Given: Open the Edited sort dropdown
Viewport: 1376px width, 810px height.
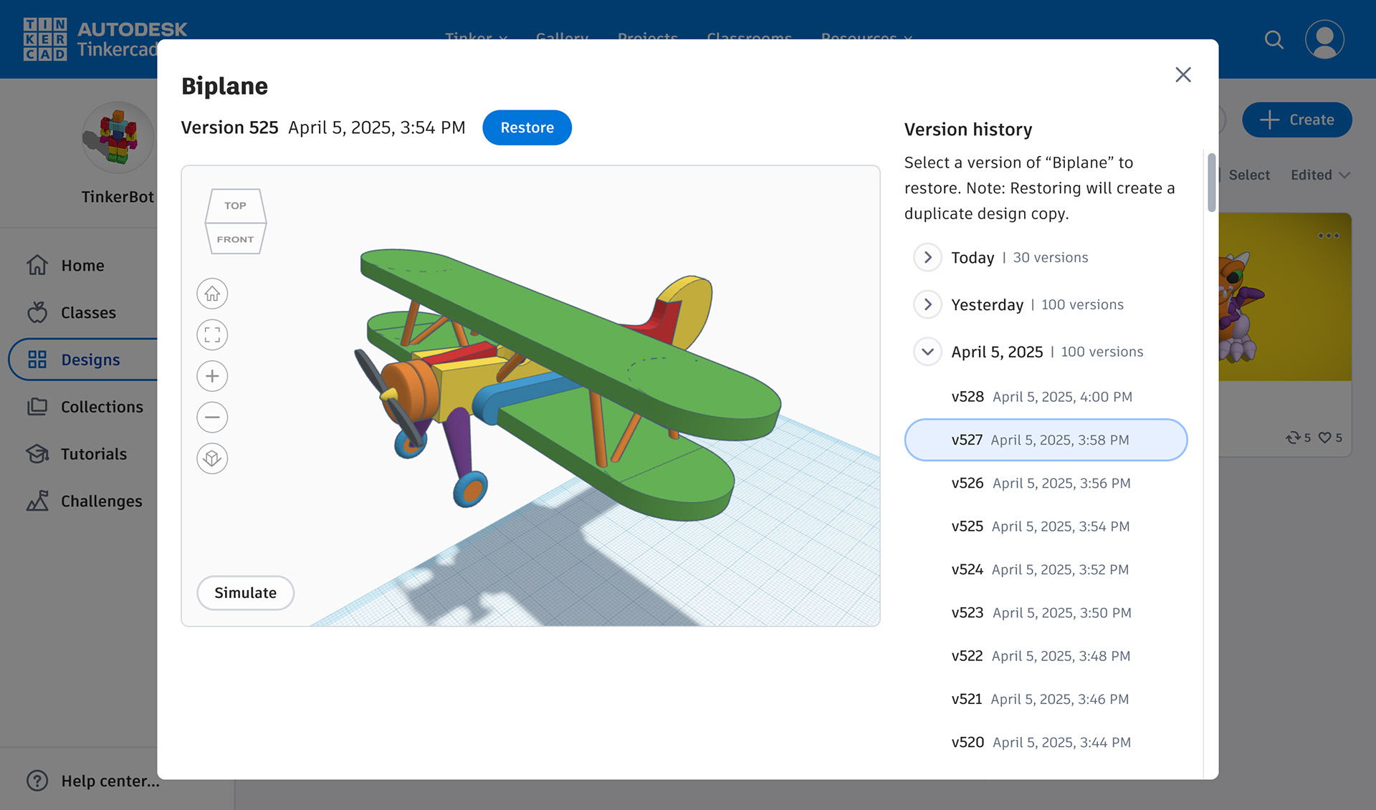Looking at the screenshot, I should [1320, 175].
